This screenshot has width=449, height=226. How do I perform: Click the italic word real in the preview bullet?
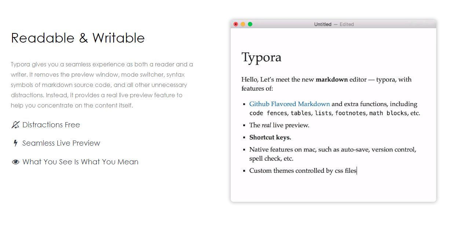point(266,125)
